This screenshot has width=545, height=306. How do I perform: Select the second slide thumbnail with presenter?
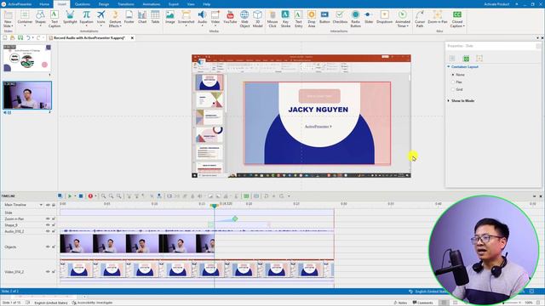click(27, 95)
